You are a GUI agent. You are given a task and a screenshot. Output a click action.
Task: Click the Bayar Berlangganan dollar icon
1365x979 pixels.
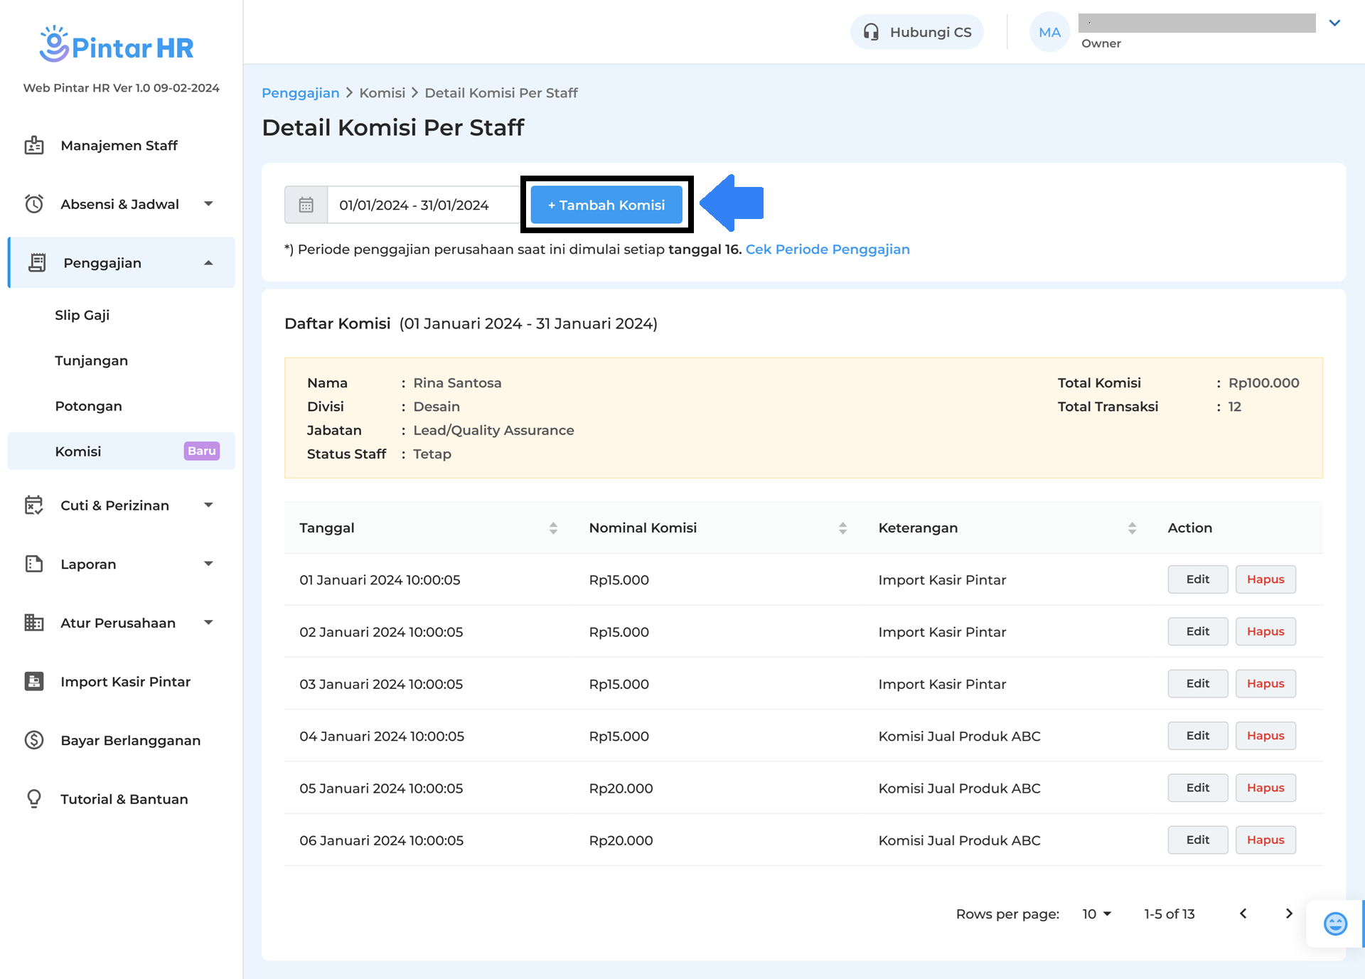click(x=34, y=740)
